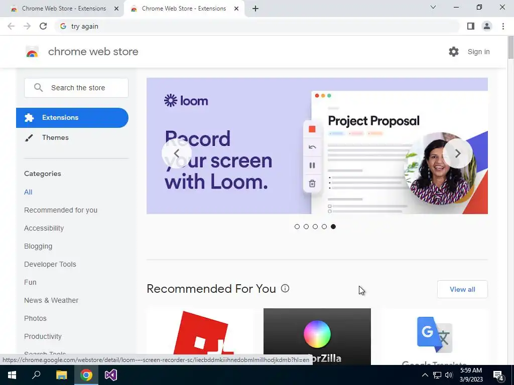Click the Sign in link
514x385 pixels.
tap(478, 52)
